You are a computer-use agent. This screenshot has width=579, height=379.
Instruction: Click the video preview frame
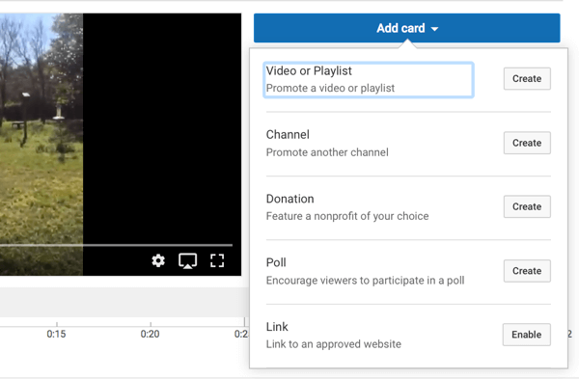coord(121,145)
